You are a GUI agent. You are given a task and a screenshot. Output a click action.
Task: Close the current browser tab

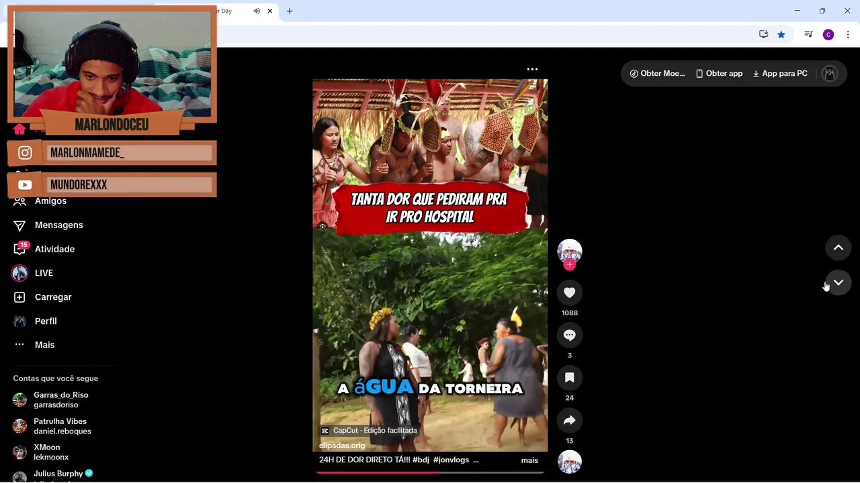[270, 11]
